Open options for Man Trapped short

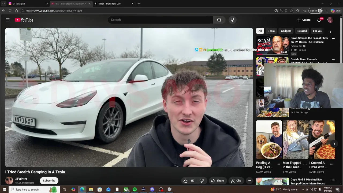305,164
